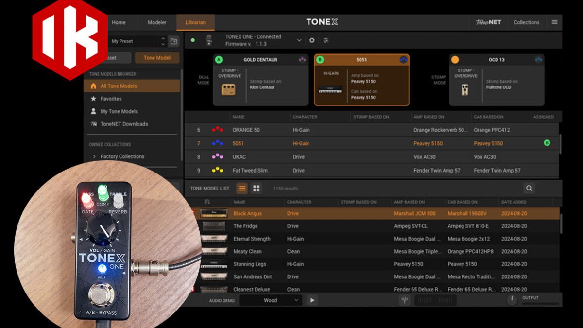Sort tone model list by CHARACTER column
Image resolution: width=583 pixels, height=328 pixels.
(x=299, y=202)
